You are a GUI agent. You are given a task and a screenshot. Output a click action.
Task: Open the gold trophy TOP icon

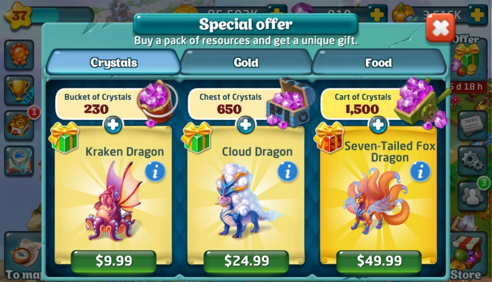(19, 90)
